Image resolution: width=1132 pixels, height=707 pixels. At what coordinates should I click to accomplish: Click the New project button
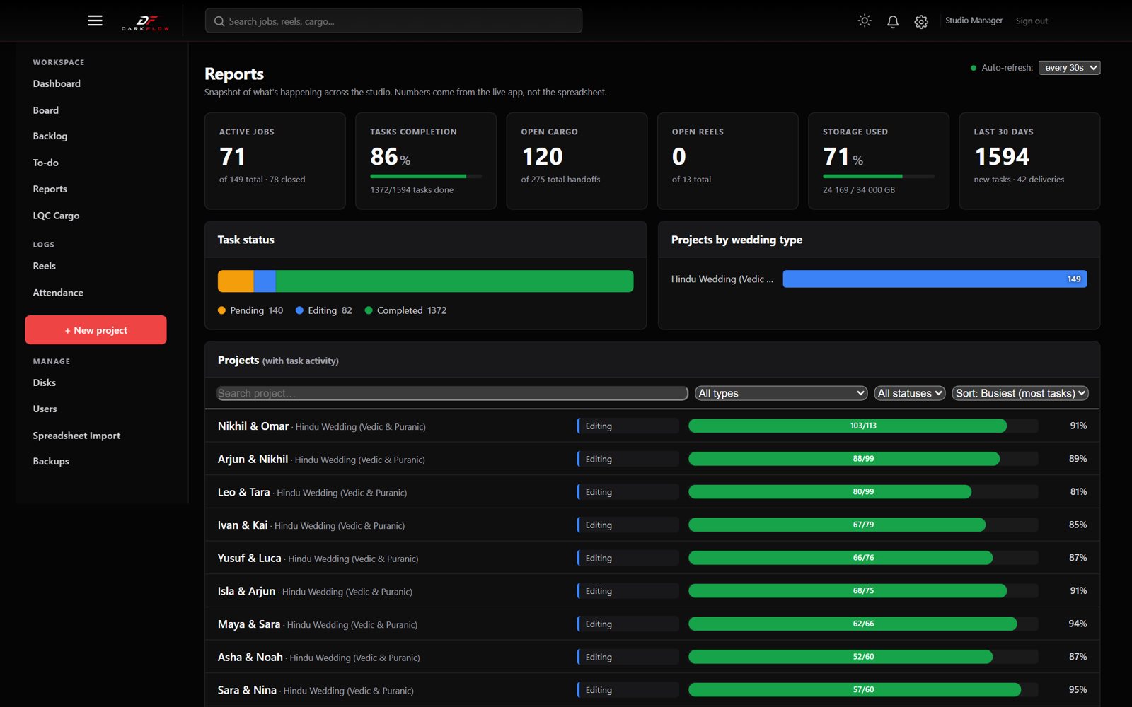click(96, 330)
